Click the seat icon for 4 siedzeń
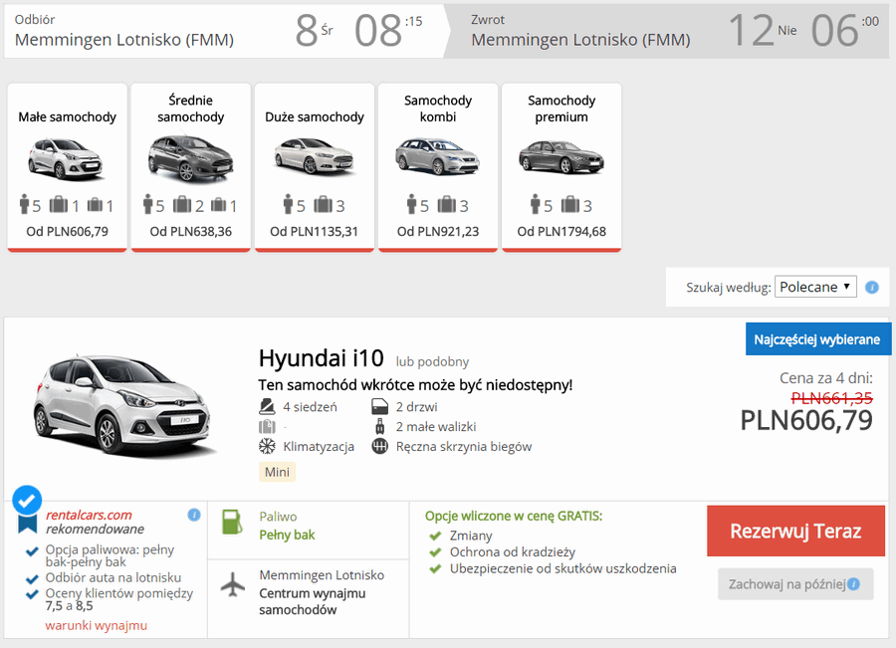Viewport: 896px width, 648px height. (x=267, y=407)
